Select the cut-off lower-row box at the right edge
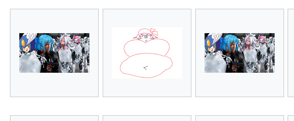The height and width of the screenshot is (121, 294). [291, 118]
